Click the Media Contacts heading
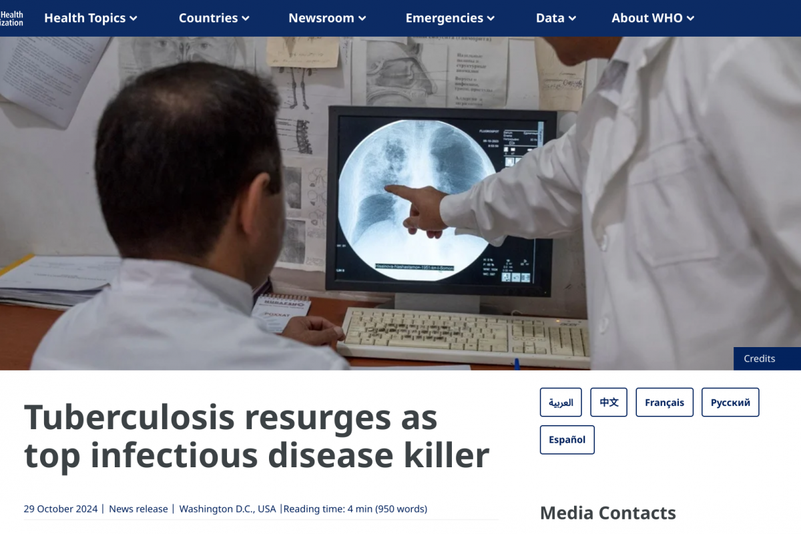Viewport: 801px width, 534px height. (x=607, y=513)
